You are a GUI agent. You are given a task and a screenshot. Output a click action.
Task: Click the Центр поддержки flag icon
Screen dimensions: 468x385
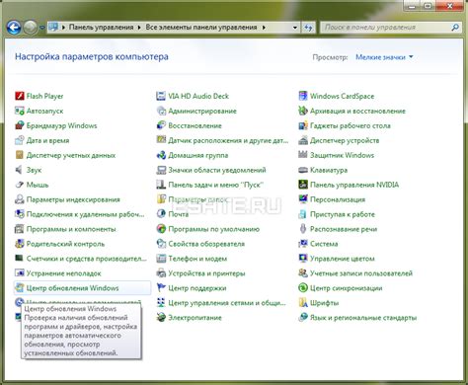pos(161,288)
